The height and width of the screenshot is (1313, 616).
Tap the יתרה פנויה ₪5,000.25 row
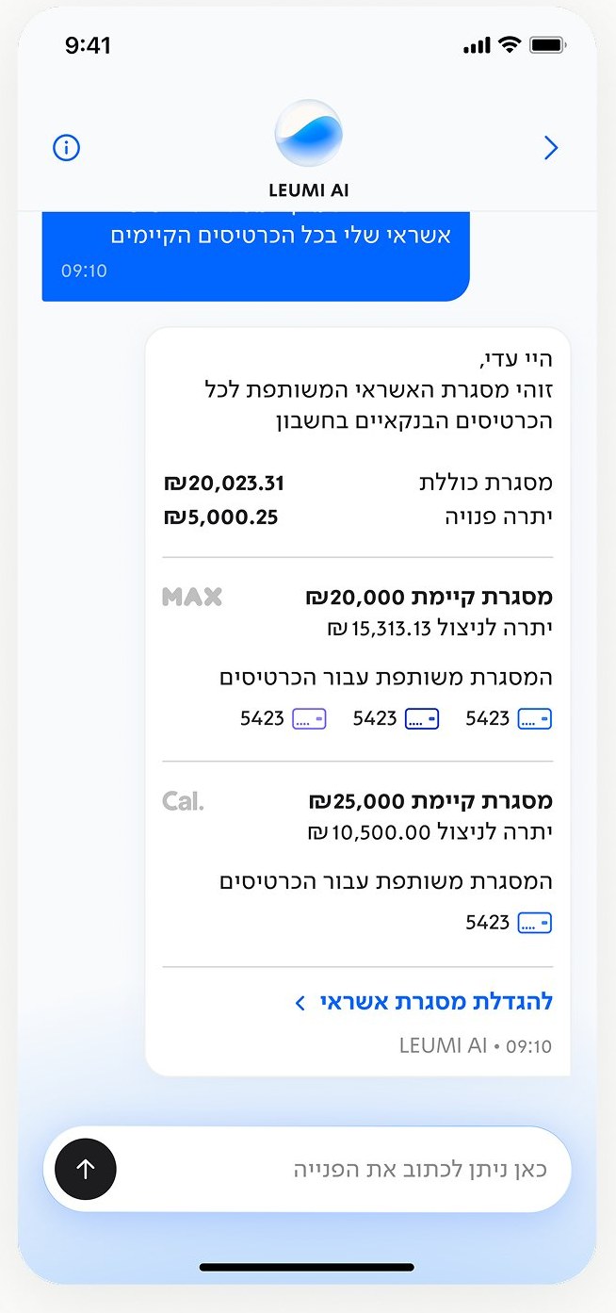pyautogui.click(x=358, y=517)
